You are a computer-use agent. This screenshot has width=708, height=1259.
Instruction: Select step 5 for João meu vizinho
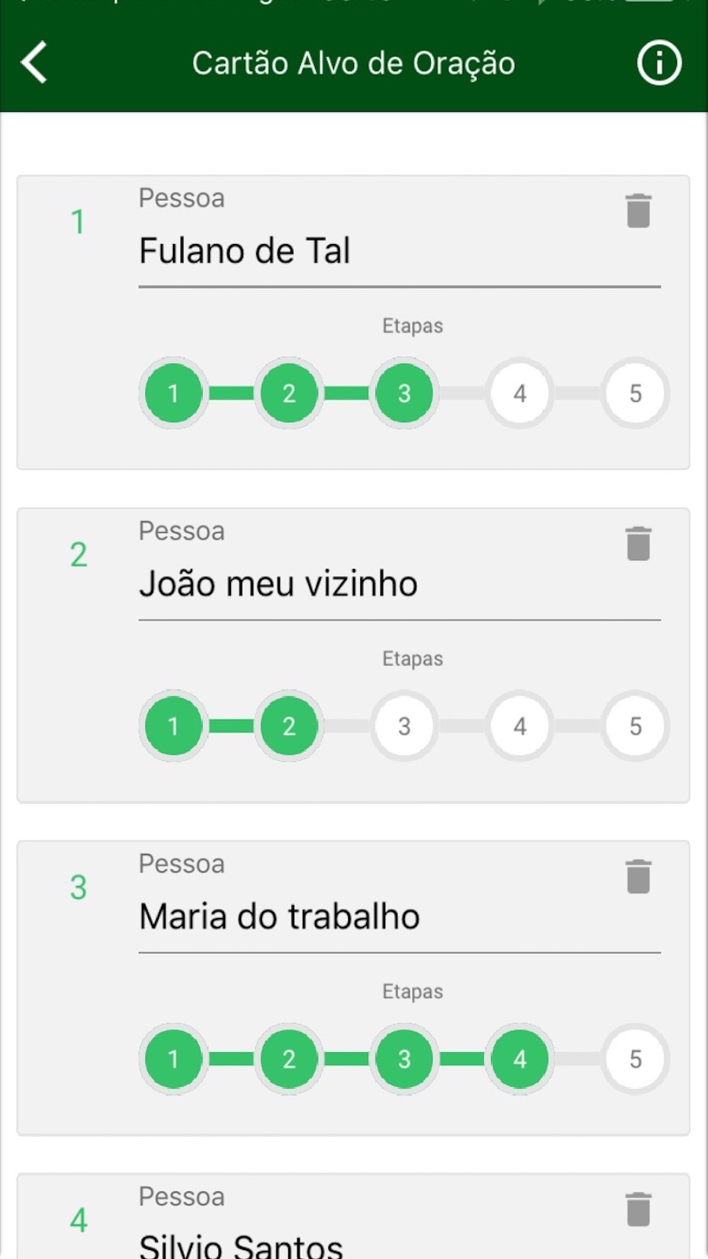[x=635, y=726]
